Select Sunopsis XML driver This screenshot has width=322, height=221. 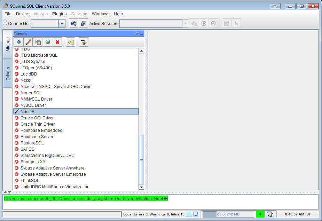pyautogui.click(x=76, y=161)
